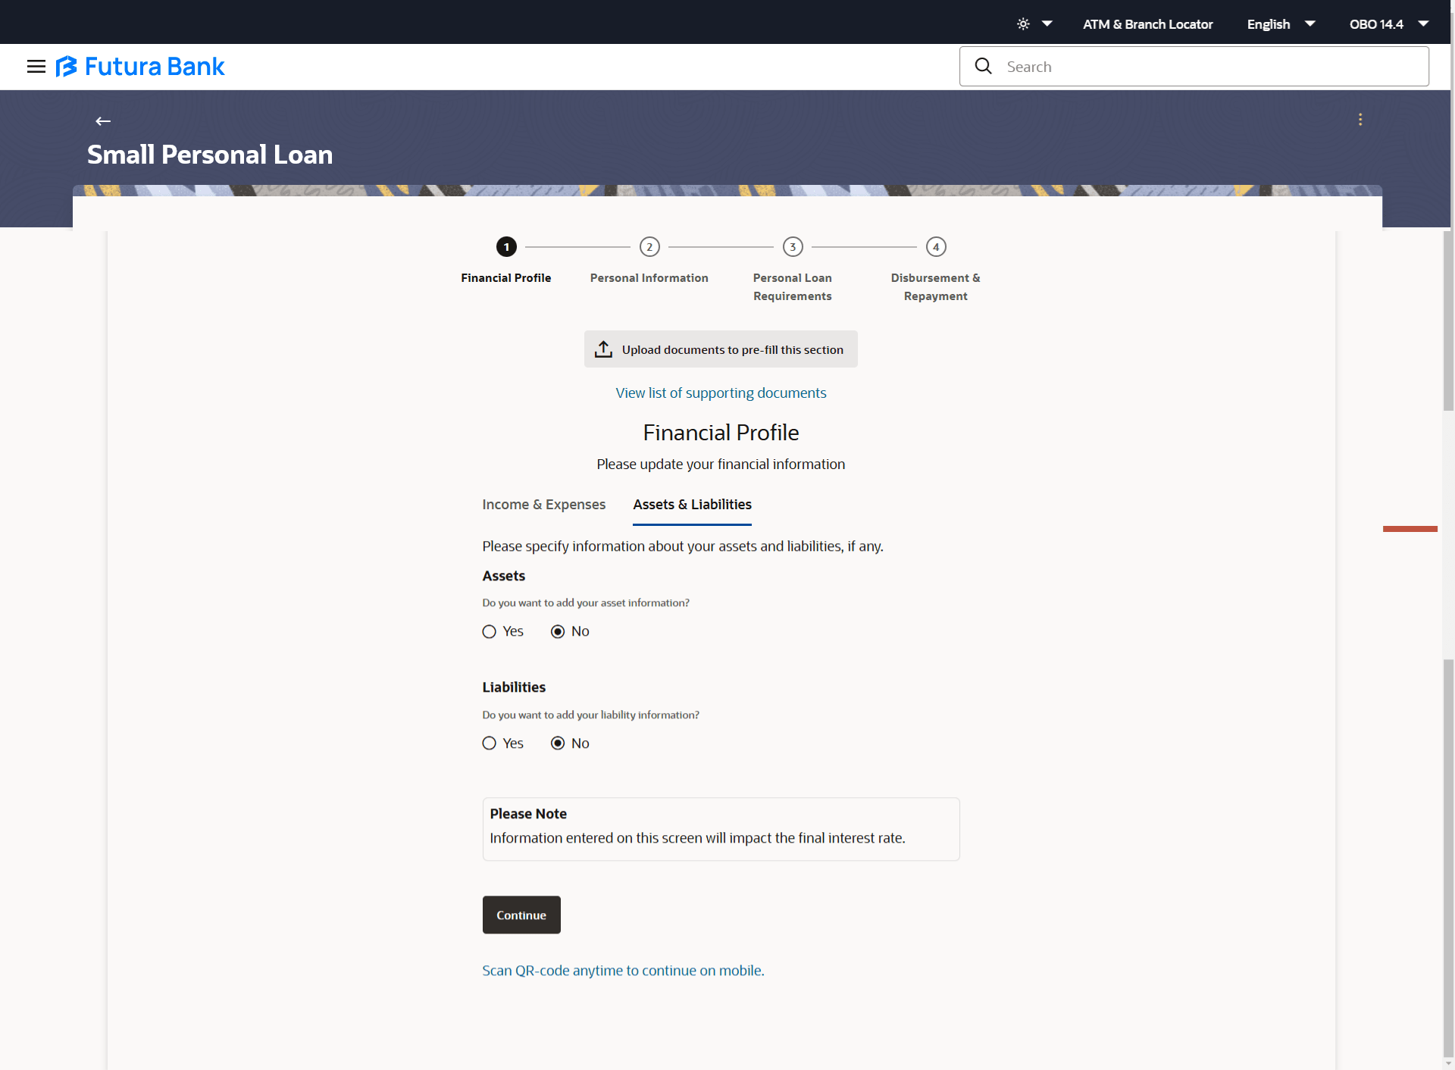
Task: Click the upload documents arrow icon
Action: click(603, 349)
